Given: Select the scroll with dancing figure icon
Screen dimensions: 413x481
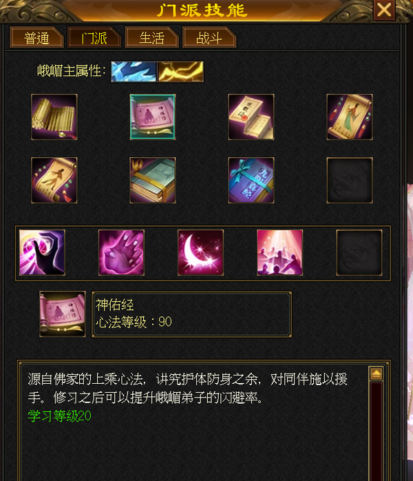Looking at the screenshot, I should (54, 181).
